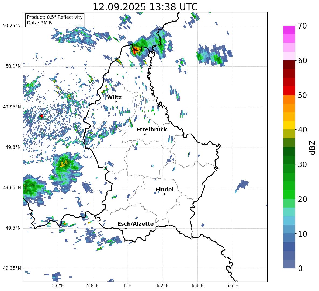Click the Esch/Alzette city label
Screen dimensions: 319x291
tap(136, 224)
